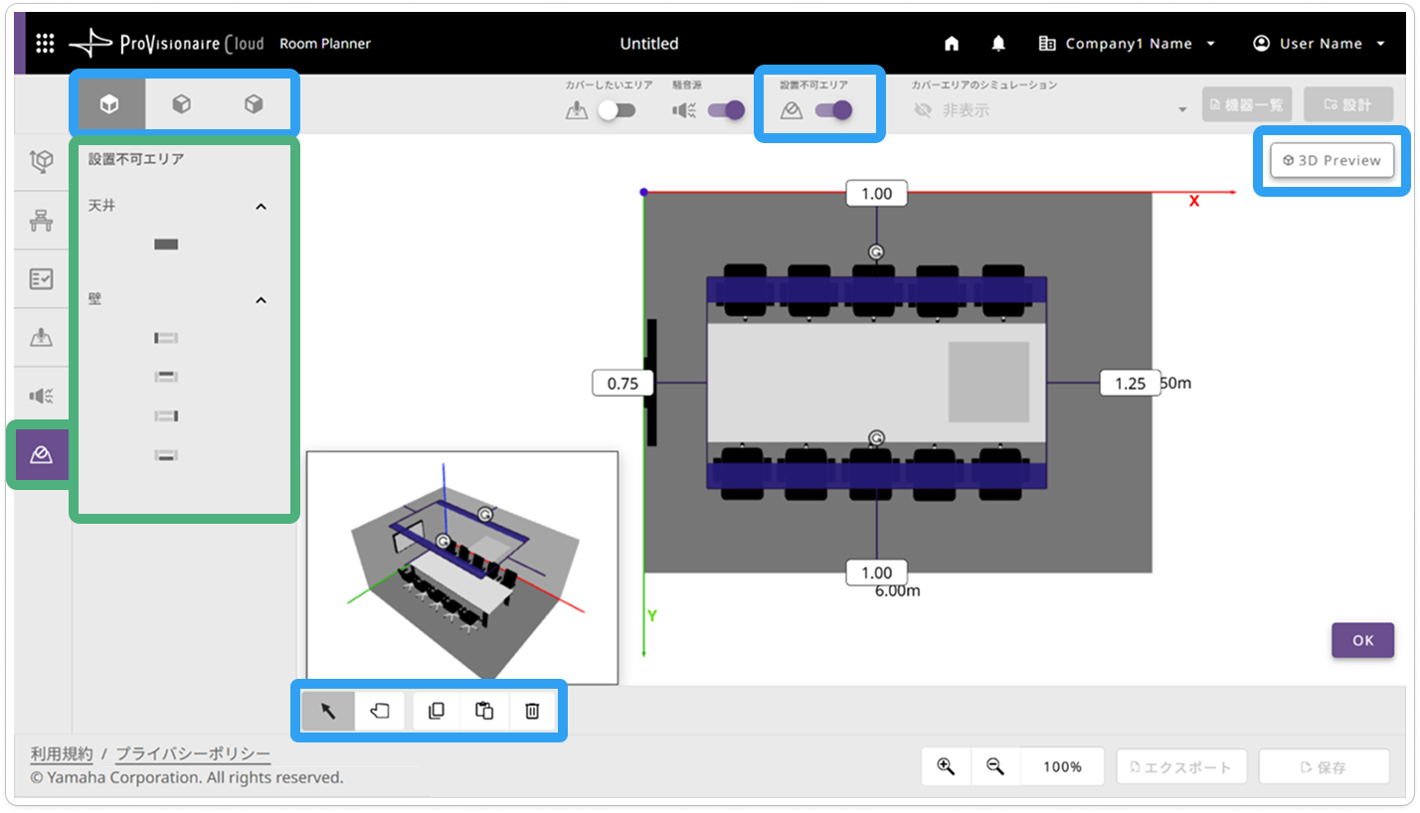Click the home icon in header
Viewport: 1420px width, 813px height.
[x=952, y=44]
